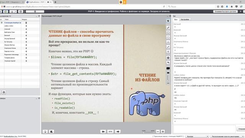Open the language selection dropdown
245x138 pixels.
(x=198, y=136)
